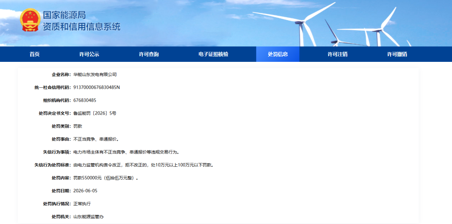Screen dimensions: 452x224
Task: Click text beginning 由电力监管机构责令改正
Action: click(144, 165)
